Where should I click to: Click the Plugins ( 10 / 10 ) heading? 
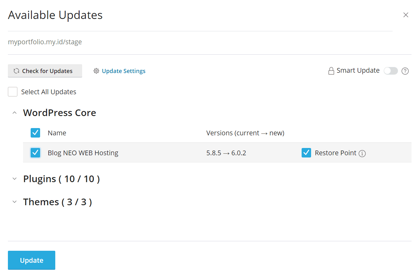(61, 179)
